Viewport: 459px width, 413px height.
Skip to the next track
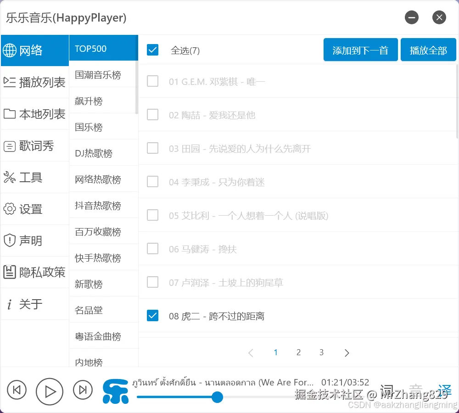83,390
